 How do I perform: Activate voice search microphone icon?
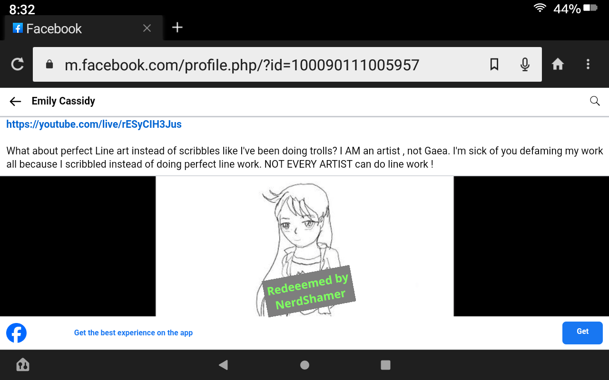pyautogui.click(x=525, y=64)
